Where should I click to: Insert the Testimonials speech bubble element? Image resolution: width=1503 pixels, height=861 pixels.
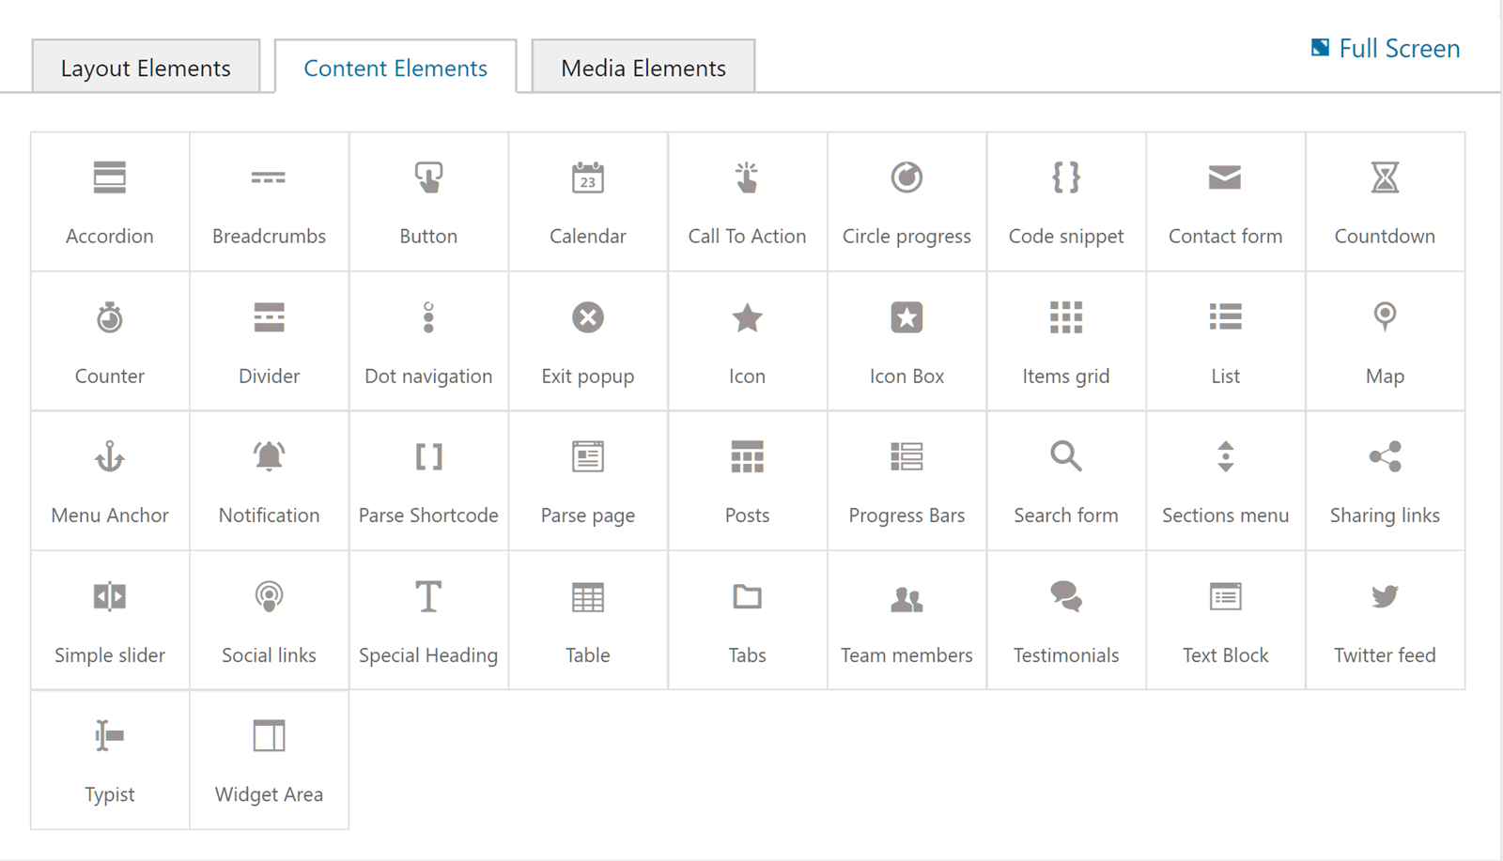(x=1066, y=597)
